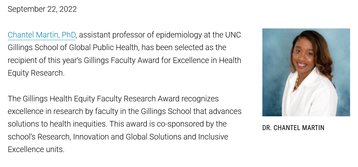Click the words 'Excellence units.' on last line
The image size is (358, 167).
[36, 149]
